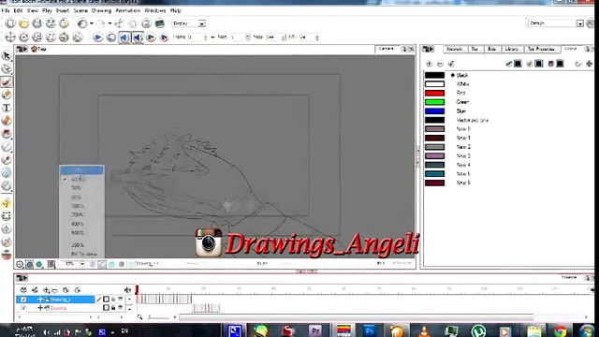The image size is (599, 337).
Task: Open Chrome from the taskbar
Action: [x=560, y=330]
